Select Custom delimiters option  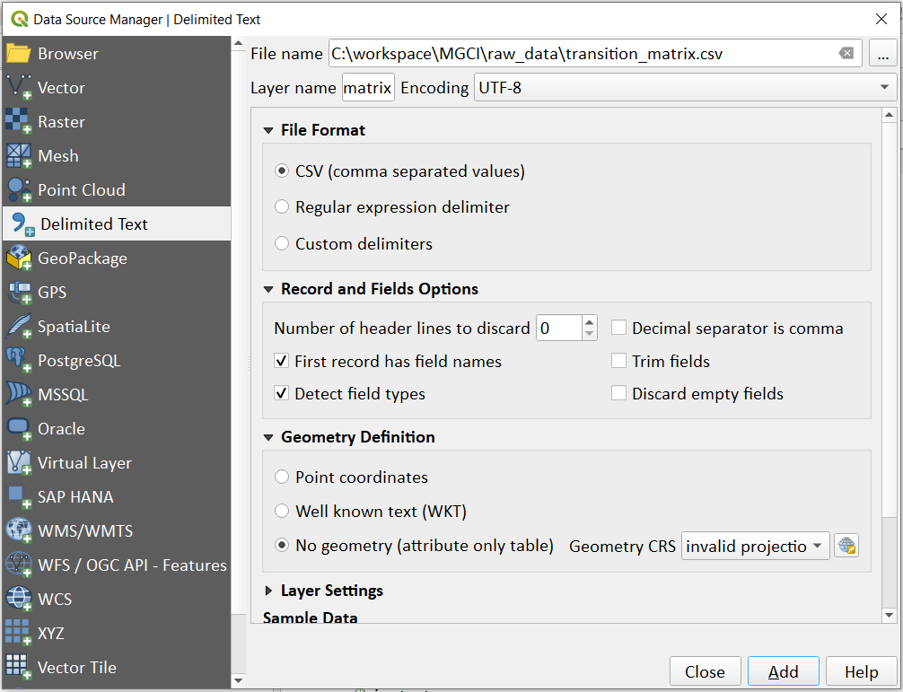282,243
